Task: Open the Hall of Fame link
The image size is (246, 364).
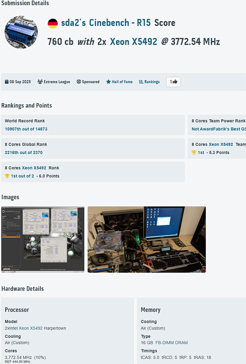Action: 122,82
